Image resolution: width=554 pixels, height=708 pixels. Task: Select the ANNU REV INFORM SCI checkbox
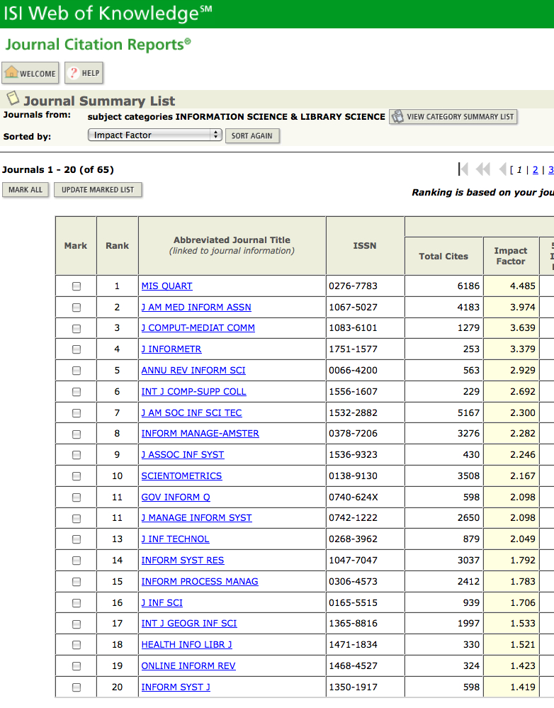pos(77,371)
